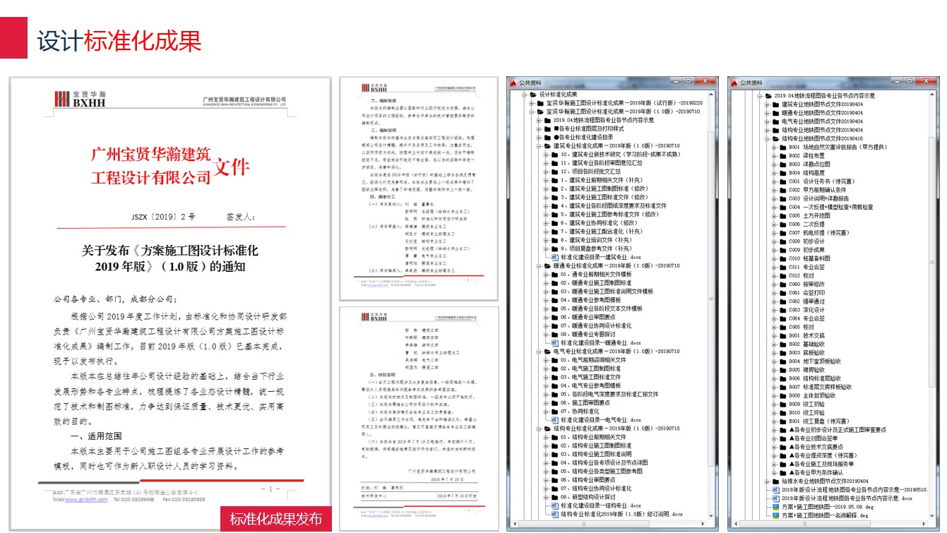Click the folder icon beside 设计标准化成果
947x533 pixels.
[533, 94]
